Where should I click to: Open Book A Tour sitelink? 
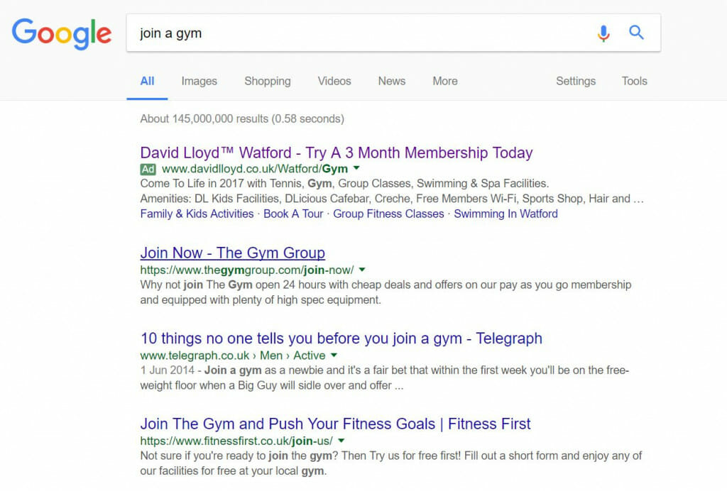[x=293, y=214]
